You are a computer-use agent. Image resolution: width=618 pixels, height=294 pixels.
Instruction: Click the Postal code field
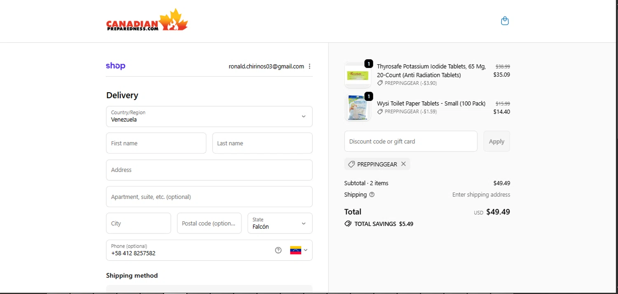tap(209, 223)
